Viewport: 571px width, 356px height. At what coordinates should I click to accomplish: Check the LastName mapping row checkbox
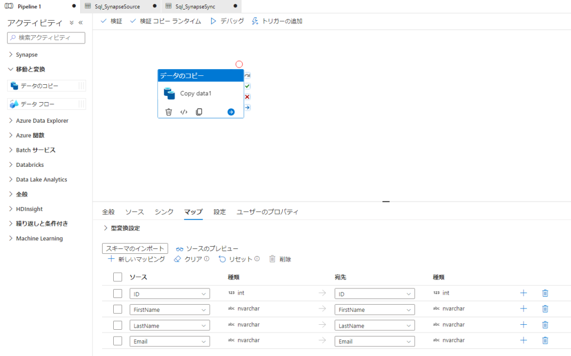118,325
